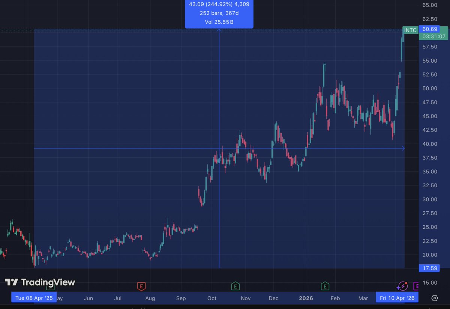Click the purple lightning icon on the time axis
This screenshot has height=309, width=450.
point(402,286)
